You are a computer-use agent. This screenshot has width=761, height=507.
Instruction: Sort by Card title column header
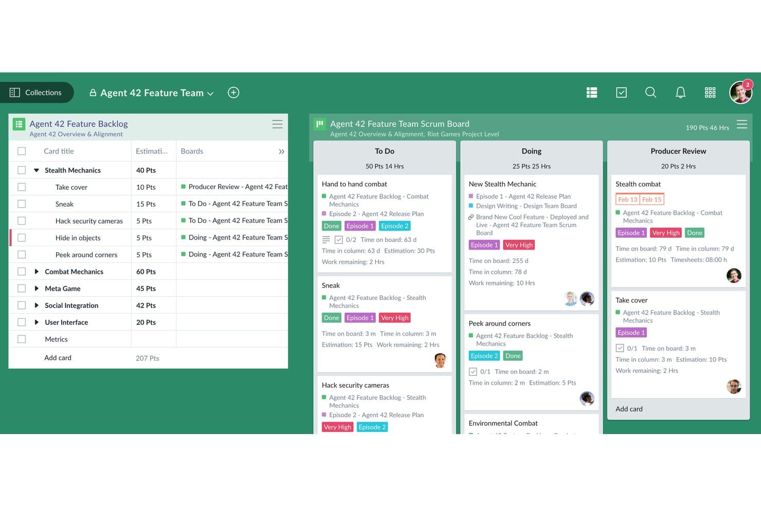click(59, 151)
